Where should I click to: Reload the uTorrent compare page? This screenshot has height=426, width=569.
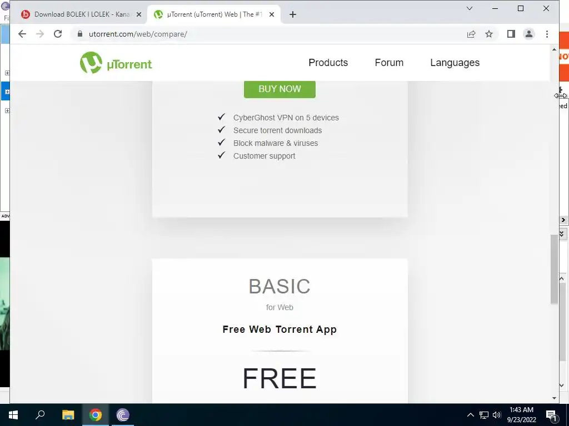[58, 34]
